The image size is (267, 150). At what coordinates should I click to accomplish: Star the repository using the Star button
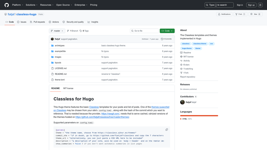(x=255, y=14)
